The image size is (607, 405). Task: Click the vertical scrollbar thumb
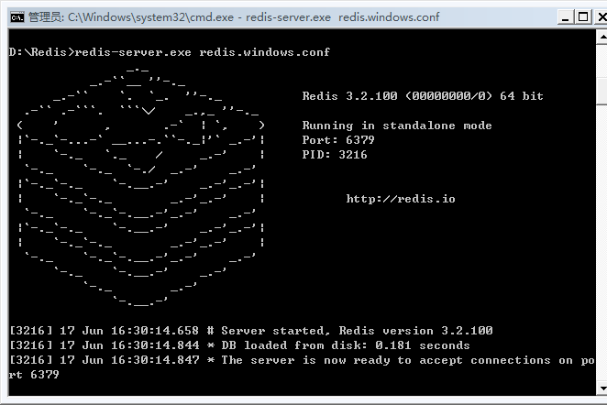click(602, 91)
